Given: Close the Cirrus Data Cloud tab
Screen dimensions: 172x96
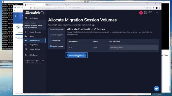Looking at the screenshot, I should pos(44,5).
